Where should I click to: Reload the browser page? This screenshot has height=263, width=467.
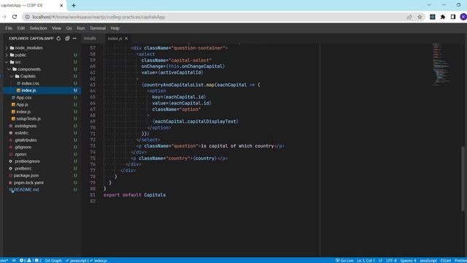[x=15, y=17]
